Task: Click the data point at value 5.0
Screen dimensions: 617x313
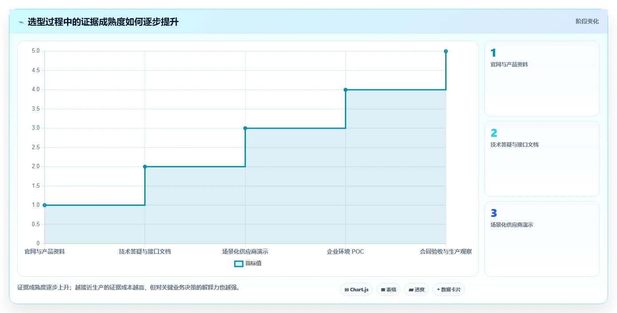Action: click(446, 51)
